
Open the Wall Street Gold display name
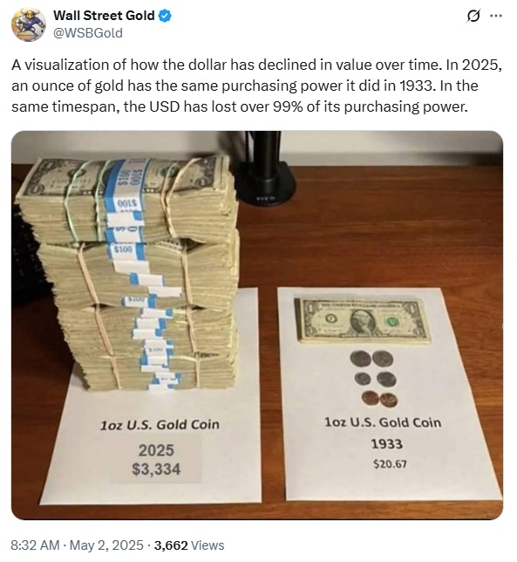(x=104, y=16)
